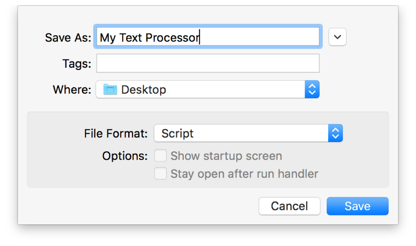Image resolution: width=416 pixels, height=246 pixels.
Task: Enable the Show startup screen checkbox
Action: click(x=161, y=156)
